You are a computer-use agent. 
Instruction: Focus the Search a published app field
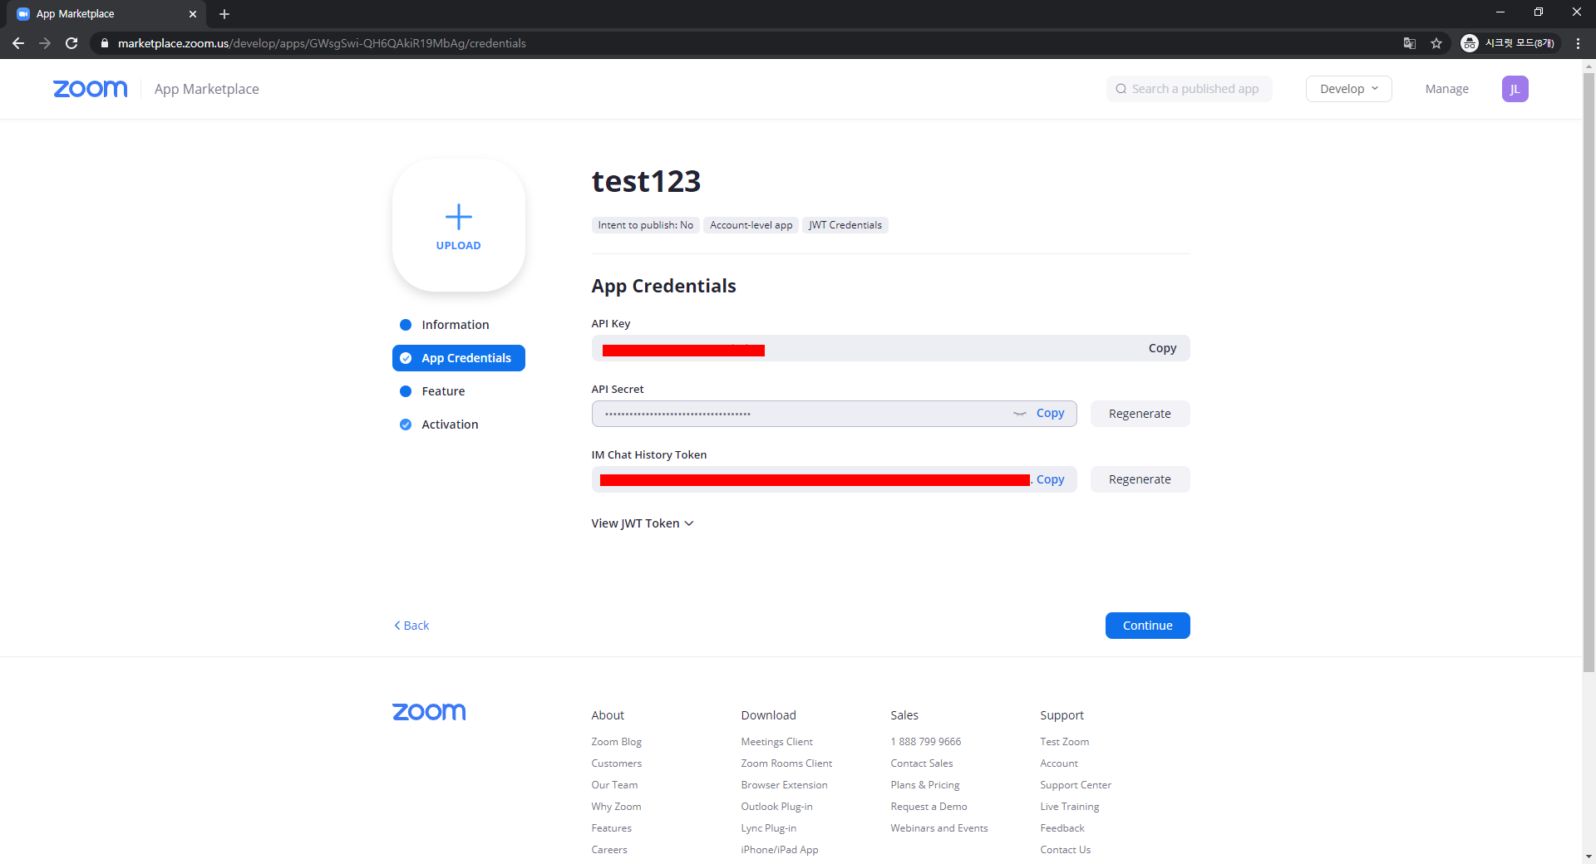[1189, 89]
